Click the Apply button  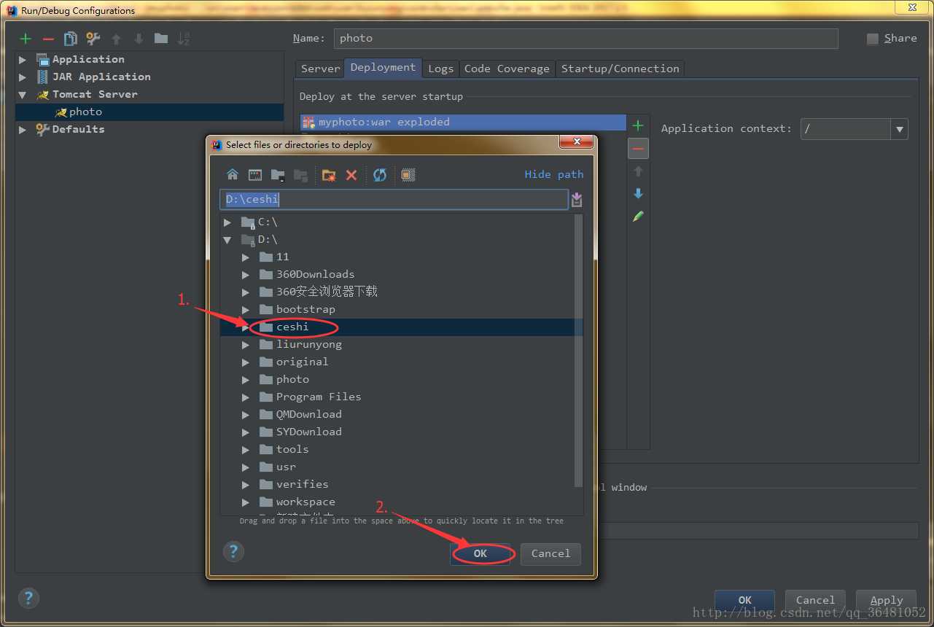coord(886,601)
